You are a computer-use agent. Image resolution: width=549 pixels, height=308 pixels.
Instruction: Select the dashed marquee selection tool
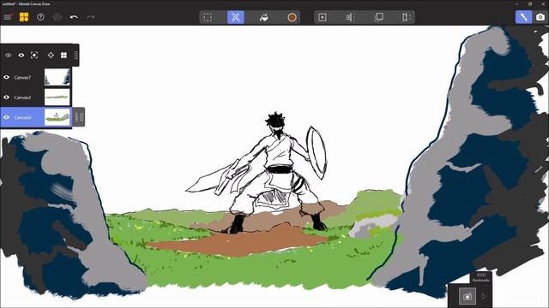click(208, 17)
